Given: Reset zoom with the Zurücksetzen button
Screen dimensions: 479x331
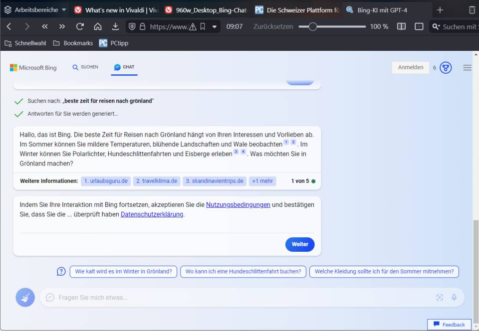Looking at the screenshot, I should coord(273,27).
